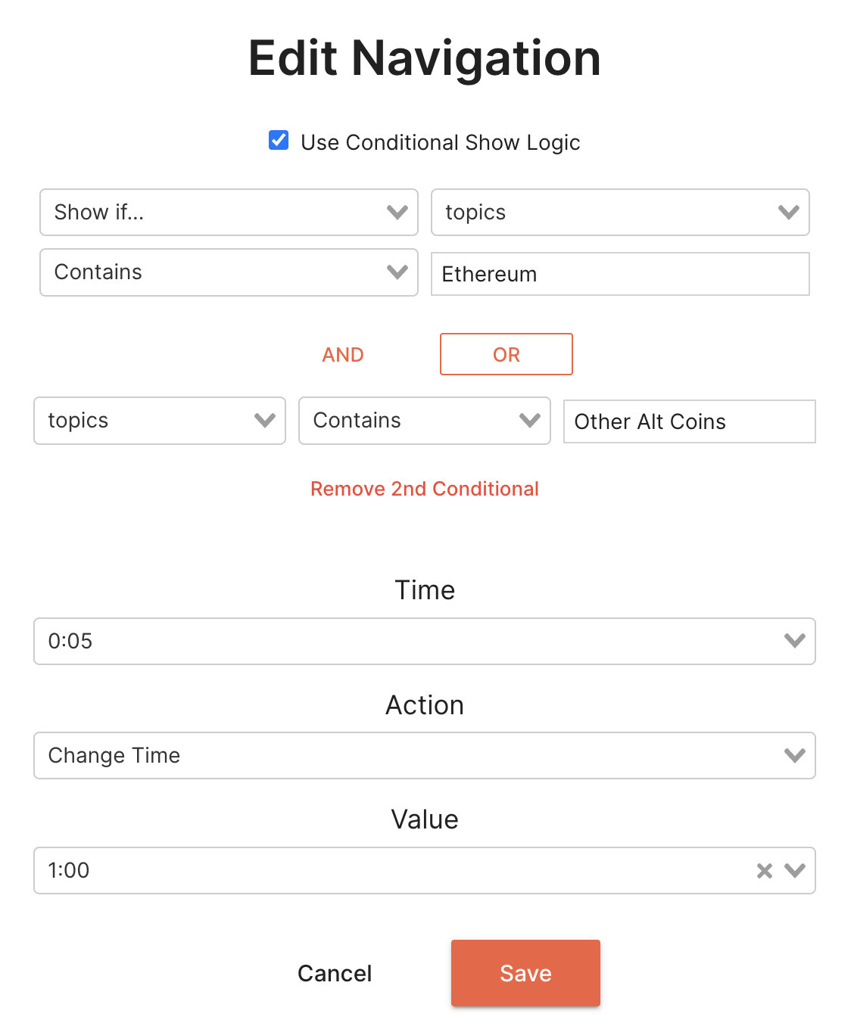Select the OR logic operator
The image size is (854, 1026).
coord(506,355)
